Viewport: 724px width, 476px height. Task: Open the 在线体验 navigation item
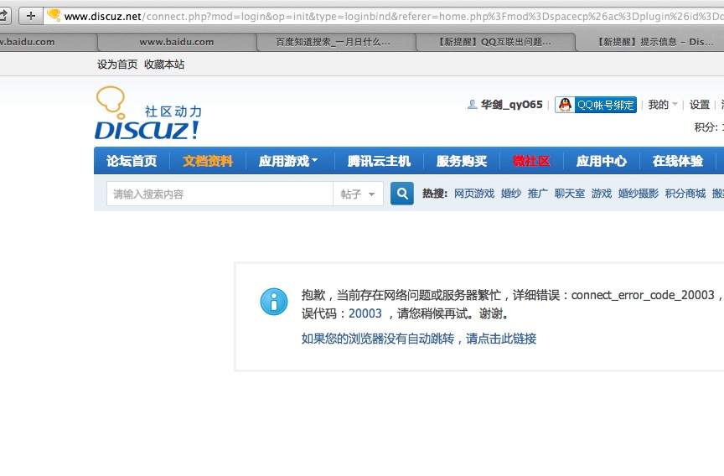tap(678, 161)
